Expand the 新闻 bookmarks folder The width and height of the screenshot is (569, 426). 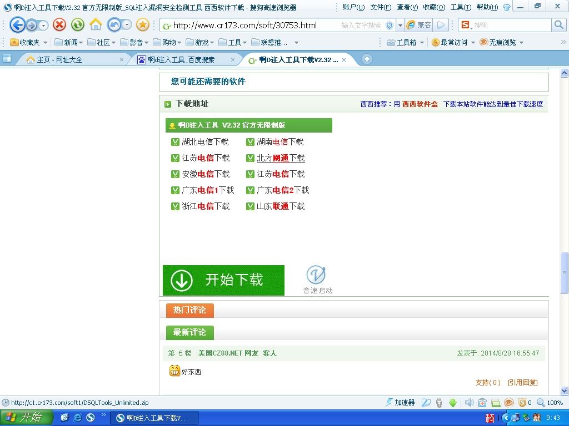[68, 42]
